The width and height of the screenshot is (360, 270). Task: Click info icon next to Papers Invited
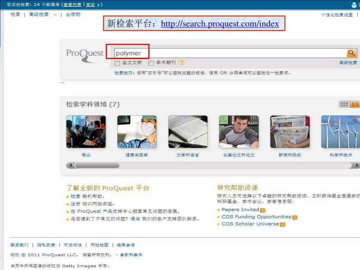262,210
